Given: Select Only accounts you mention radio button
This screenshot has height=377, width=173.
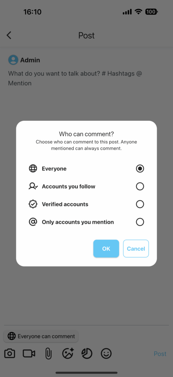Looking at the screenshot, I should coord(140,222).
